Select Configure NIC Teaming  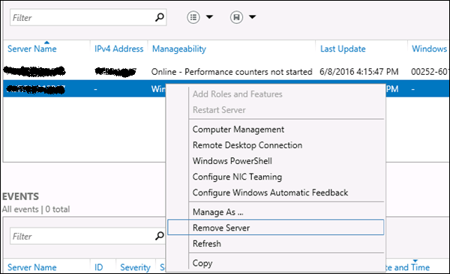[237, 177]
